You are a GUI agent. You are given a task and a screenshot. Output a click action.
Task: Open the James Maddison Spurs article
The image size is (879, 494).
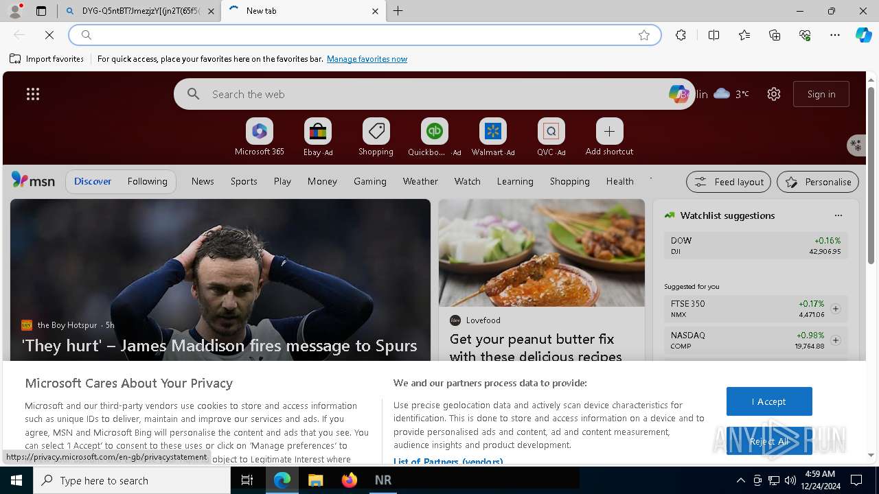click(220, 346)
